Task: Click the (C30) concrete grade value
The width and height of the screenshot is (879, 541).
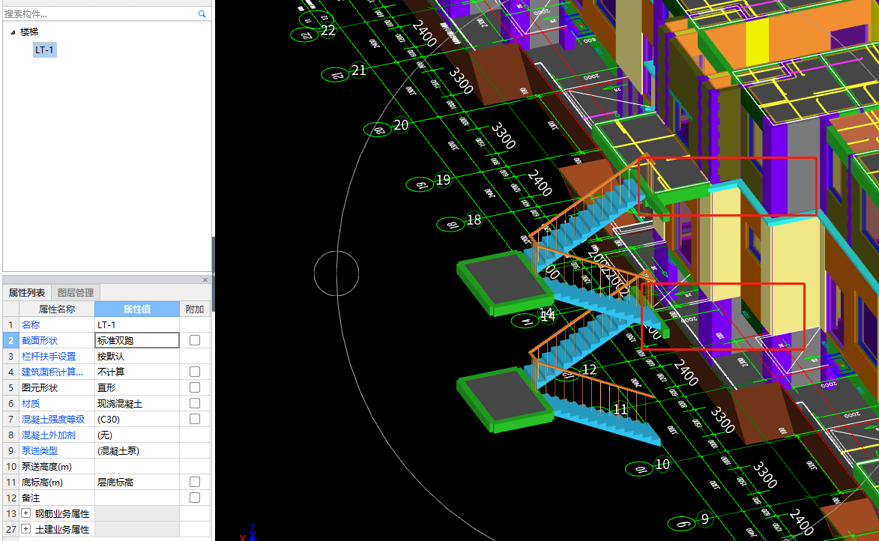Action: (137, 419)
